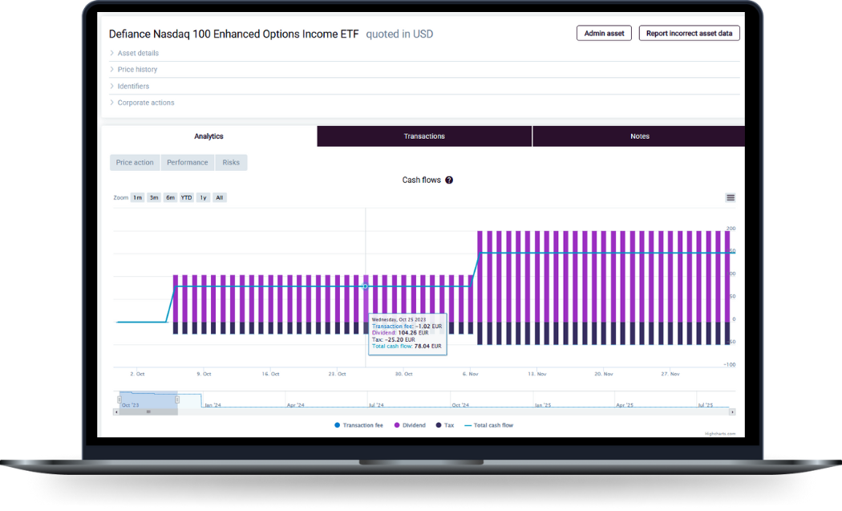842x511 pixels.
Task: Click the navigator scrollbar thumb
Action: click(x=148, y=412)
